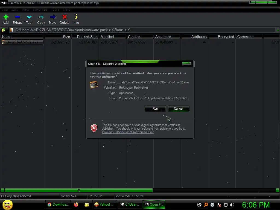This screenshot has height=210, width=280.
Task: Click the 'Unknown Publisher' text
Action: coord(133,87)
